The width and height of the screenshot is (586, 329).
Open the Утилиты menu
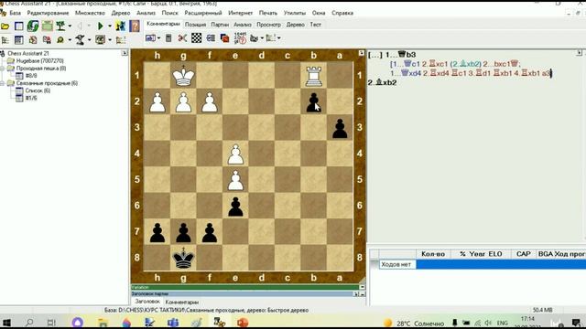coord(295,13)
